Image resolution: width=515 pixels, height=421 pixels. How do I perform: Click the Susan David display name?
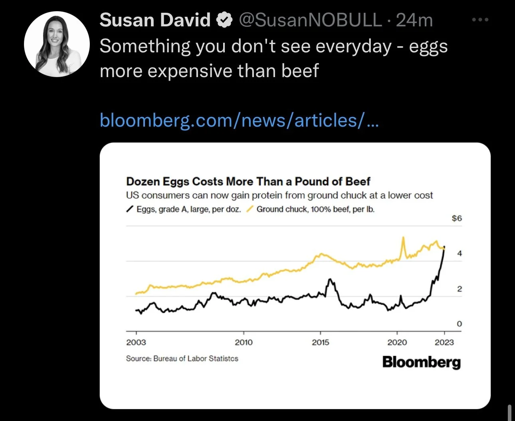click(155, 20)
